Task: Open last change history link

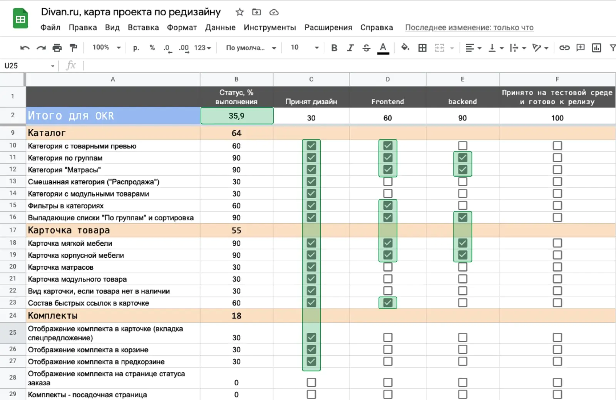Action: click(469, 27)
